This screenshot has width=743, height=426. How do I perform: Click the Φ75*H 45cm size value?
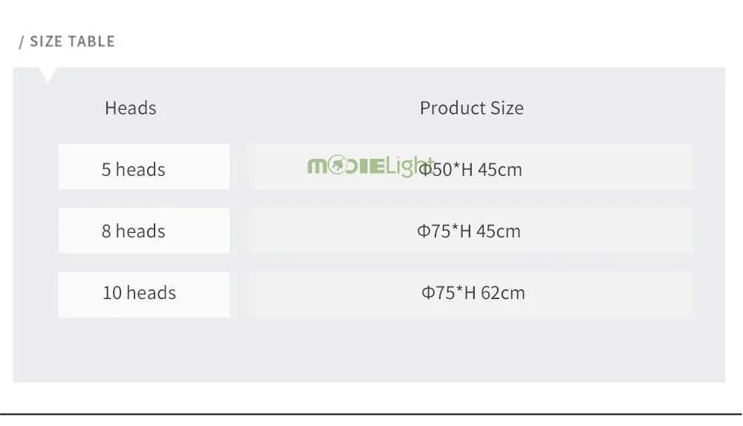coord(469,231)
